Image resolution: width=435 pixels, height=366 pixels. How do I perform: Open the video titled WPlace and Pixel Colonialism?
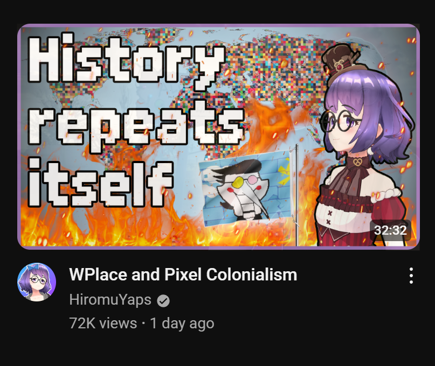click(x=183, y=274)
